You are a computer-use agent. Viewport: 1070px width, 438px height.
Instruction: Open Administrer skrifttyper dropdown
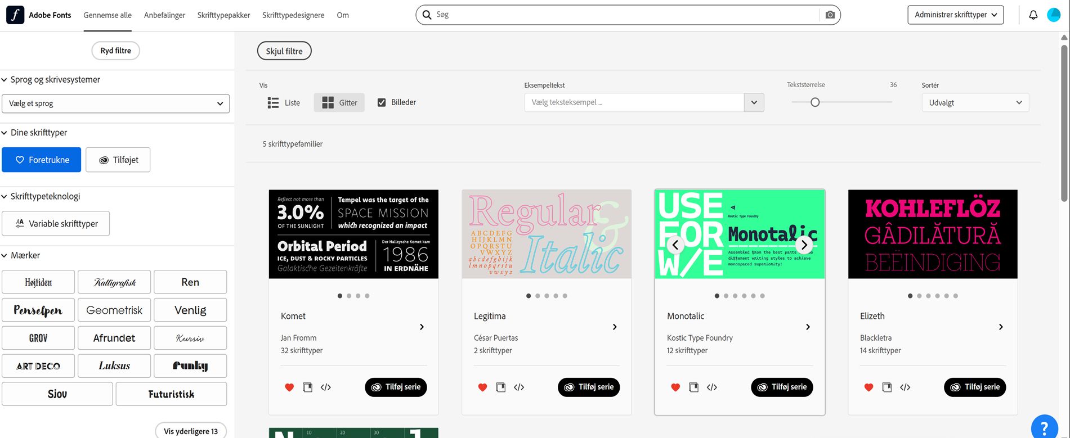click(x=956, y=15)
